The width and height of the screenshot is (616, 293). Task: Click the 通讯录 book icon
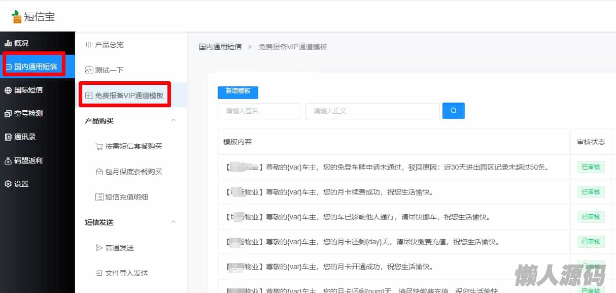pyautogui.click(x=8, y=137)
